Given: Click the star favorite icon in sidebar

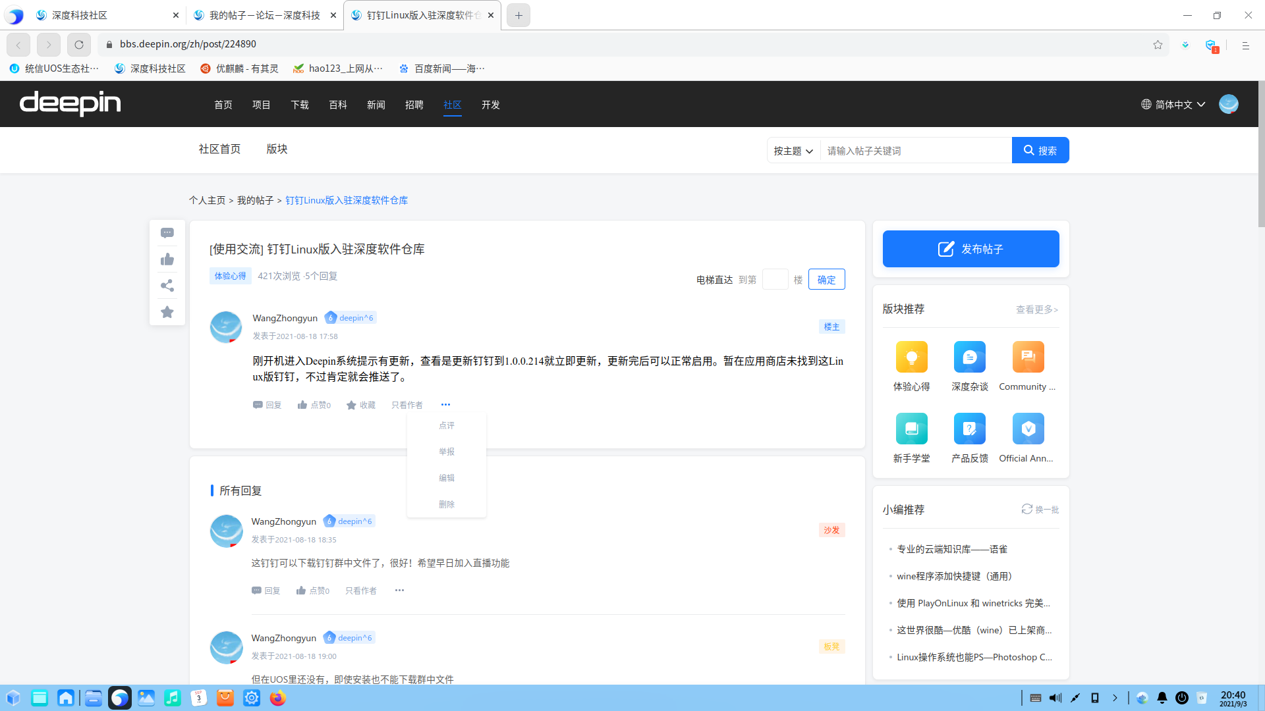Looking at the screenshot, I should pyautogui.click(x=167, y=312).
